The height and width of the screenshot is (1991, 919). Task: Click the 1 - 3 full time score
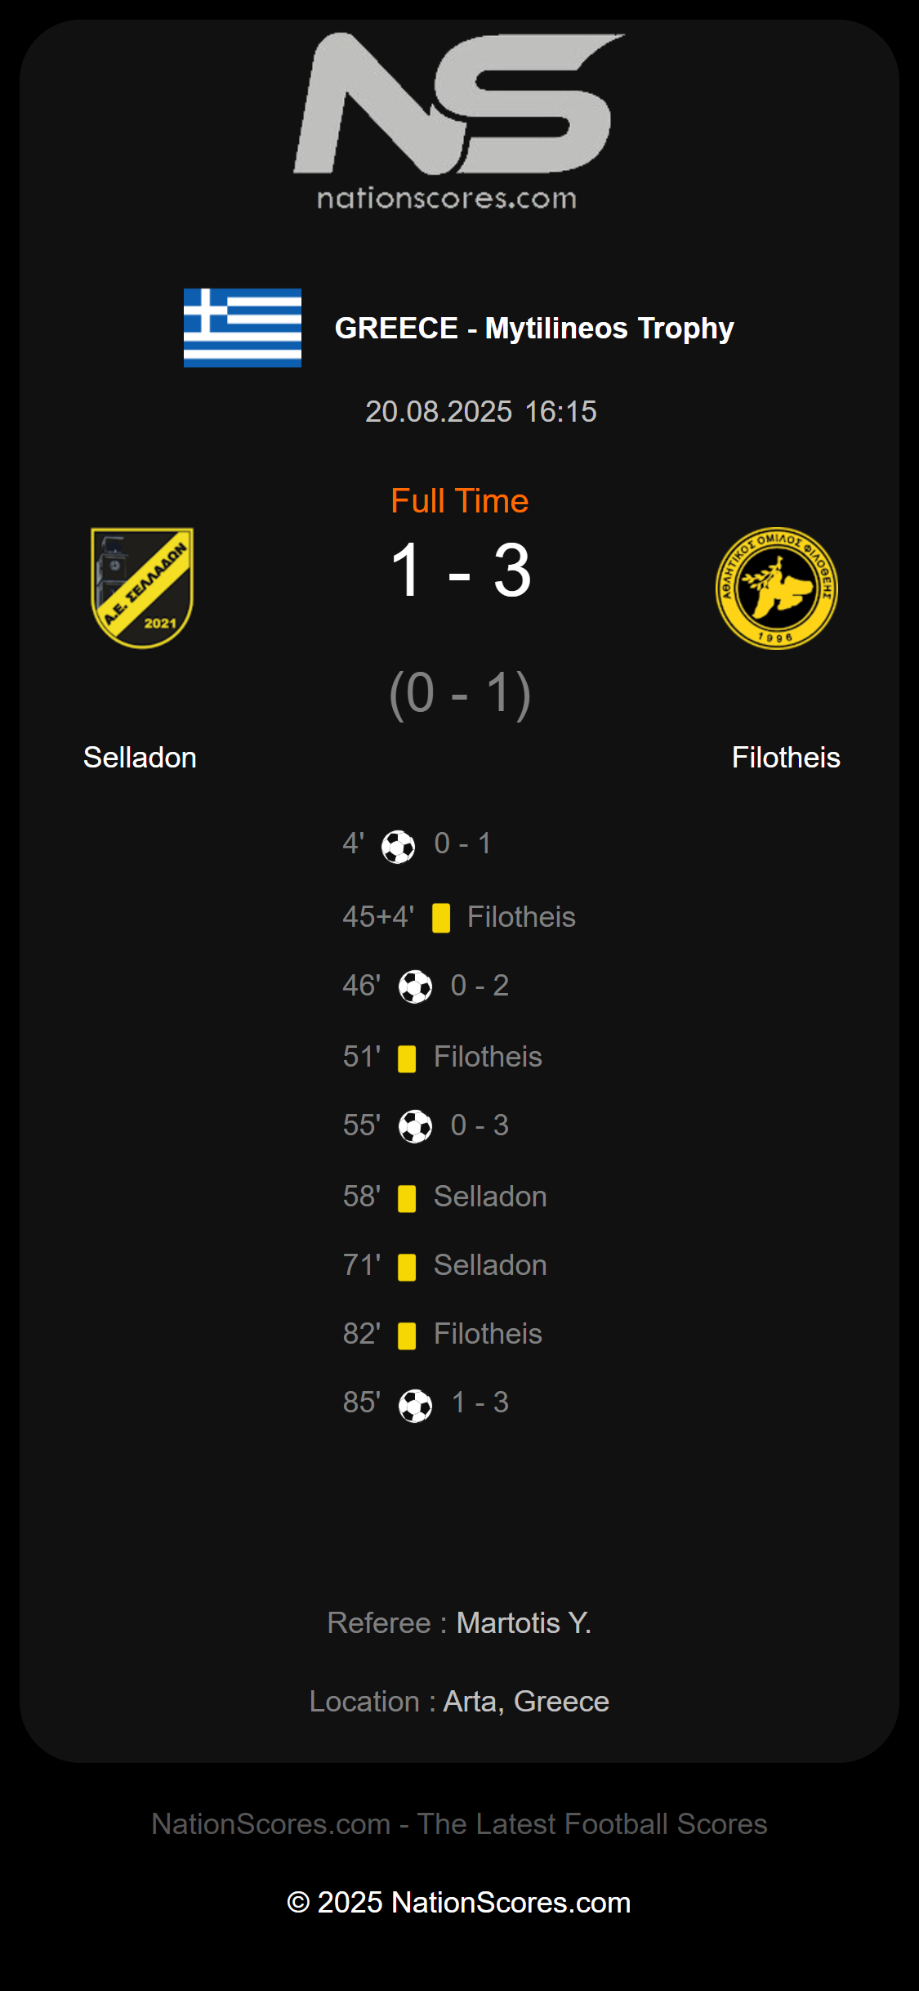pyautogui.click(x=461, y=570)
